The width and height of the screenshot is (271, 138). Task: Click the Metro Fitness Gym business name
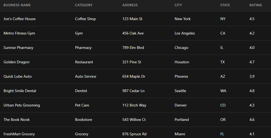[19, 33]
